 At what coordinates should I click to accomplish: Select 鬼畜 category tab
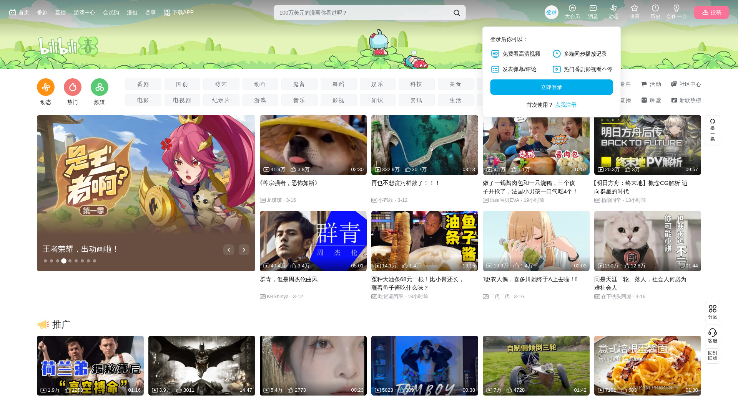point(299,84)
